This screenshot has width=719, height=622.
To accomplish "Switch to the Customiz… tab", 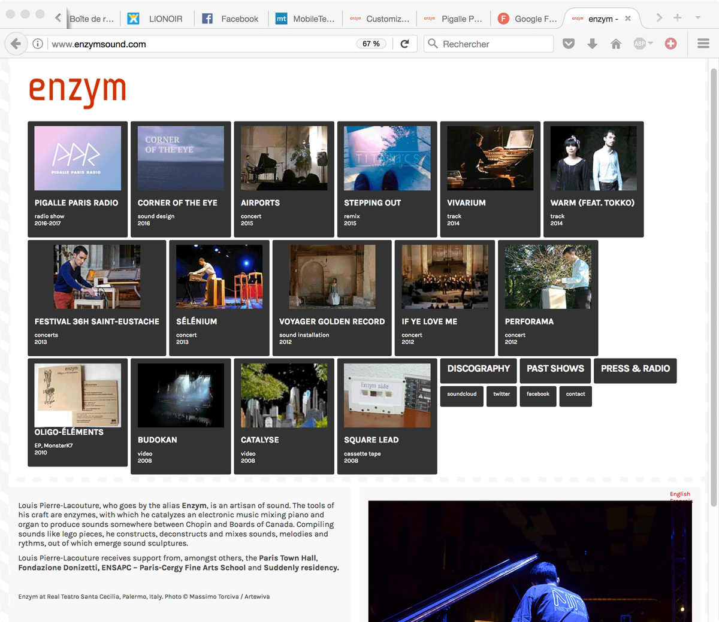I will click(x=380, y=19).
